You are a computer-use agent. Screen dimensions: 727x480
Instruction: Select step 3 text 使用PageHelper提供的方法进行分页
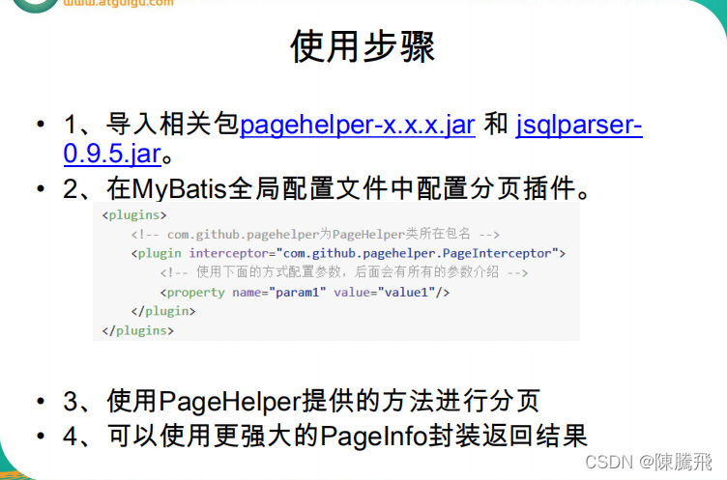[302, 401]
